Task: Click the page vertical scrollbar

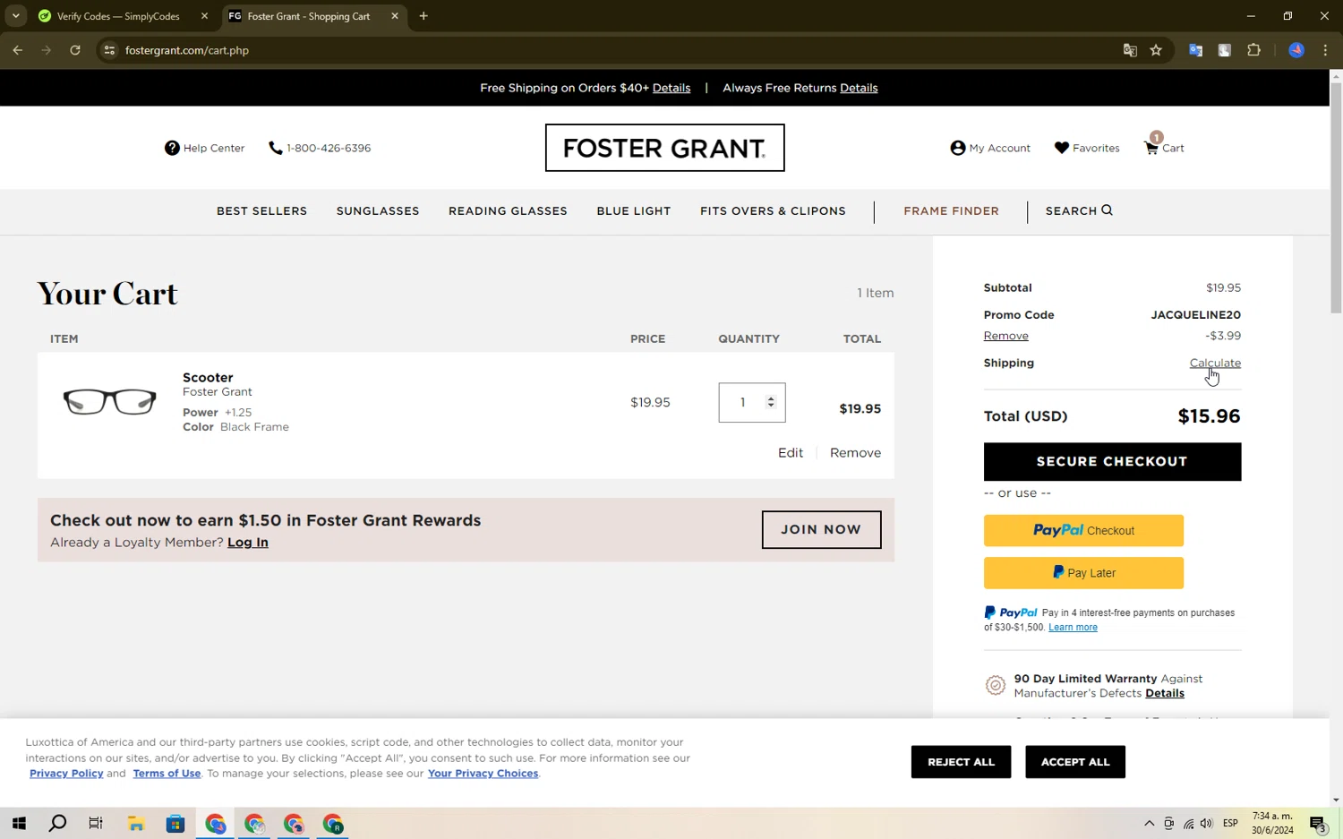Action: click(1336, 197)
